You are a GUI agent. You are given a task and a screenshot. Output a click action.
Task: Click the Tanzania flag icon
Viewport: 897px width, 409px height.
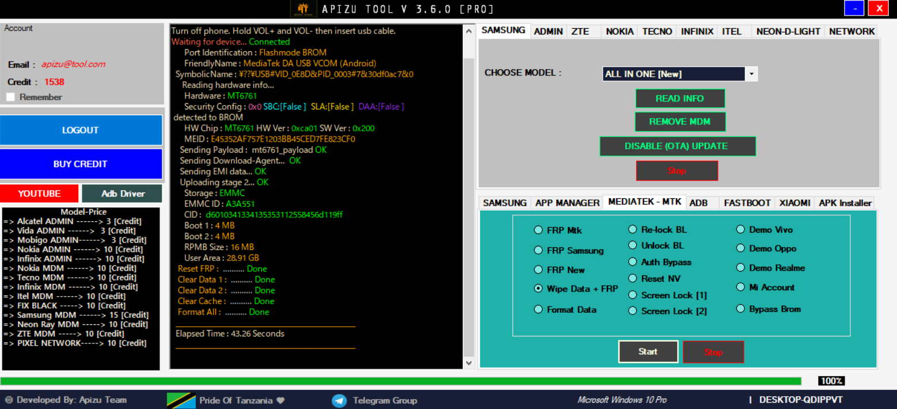click(181, 400)
